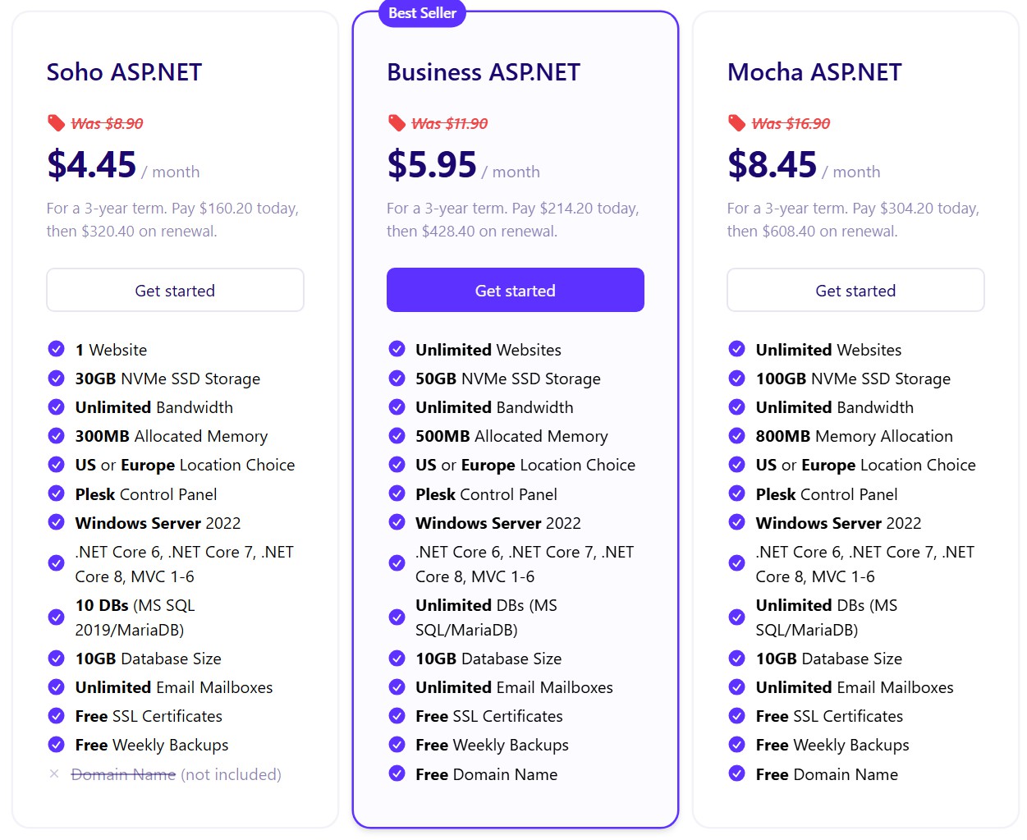The image size is (1027, 840).
Task: Click the price tag icon on Mocha ASP.NET
Action: coord(736,123)
